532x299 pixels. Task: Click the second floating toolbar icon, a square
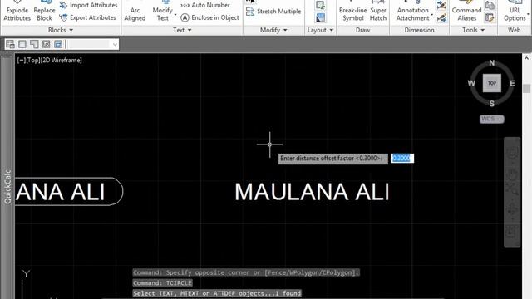[22, 44]
